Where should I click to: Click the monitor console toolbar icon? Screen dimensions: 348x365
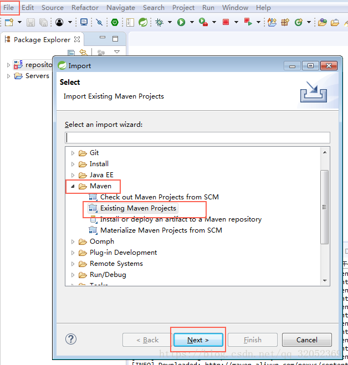[84, 22]
